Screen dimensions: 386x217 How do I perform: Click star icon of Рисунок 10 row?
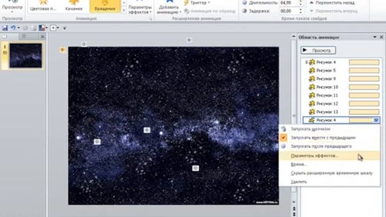click(x=312, y=87)
